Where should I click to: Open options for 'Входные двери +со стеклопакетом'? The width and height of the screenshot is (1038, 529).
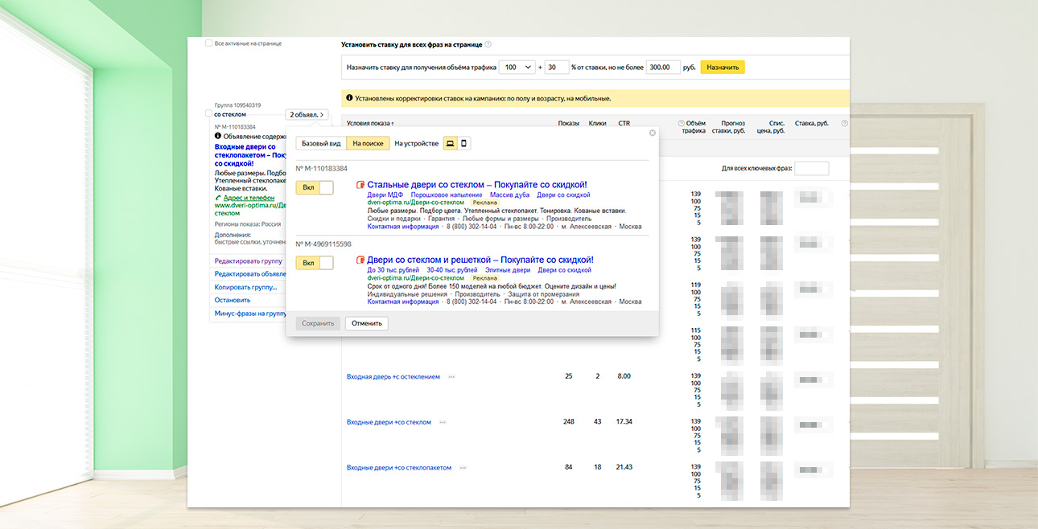click(463, 468)
